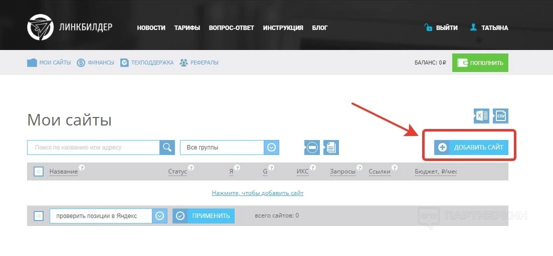Image resolution: width=553 pixels, height=256 pixels.
Task: Sort by ИКС column header
Action: pyautogui.click(x=303, y=171)
